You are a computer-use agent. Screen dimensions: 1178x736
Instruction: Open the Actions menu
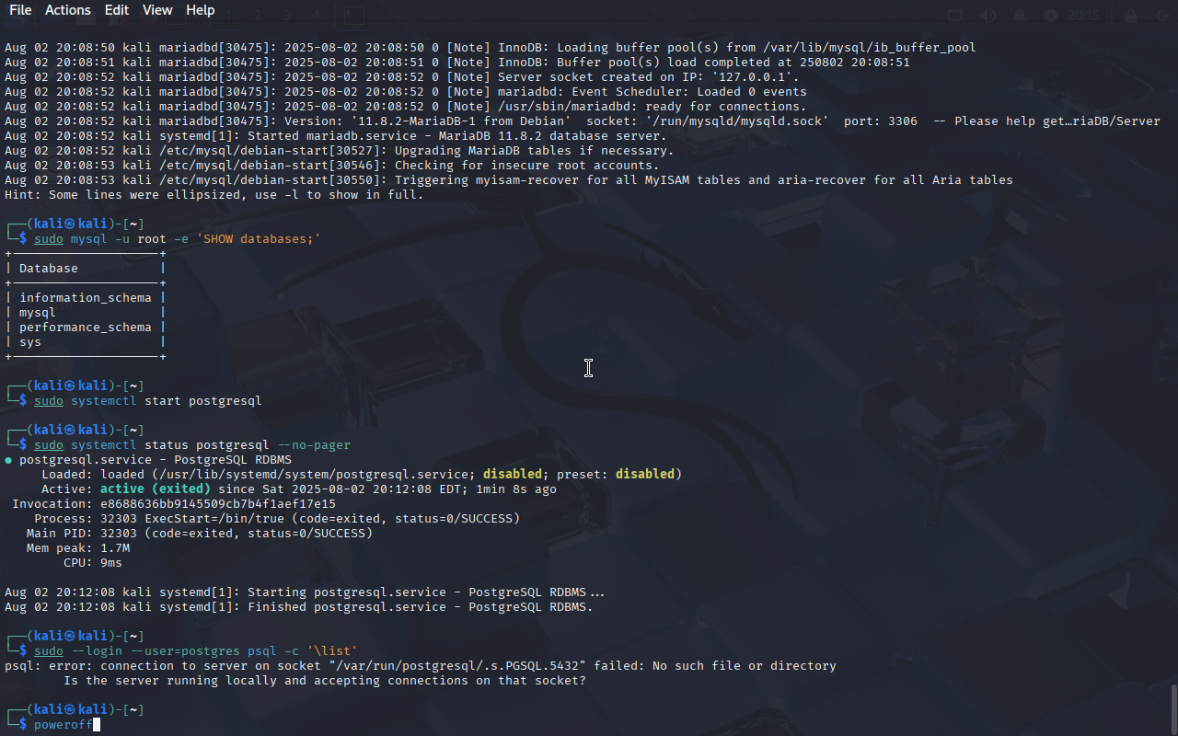click(68, 10)
